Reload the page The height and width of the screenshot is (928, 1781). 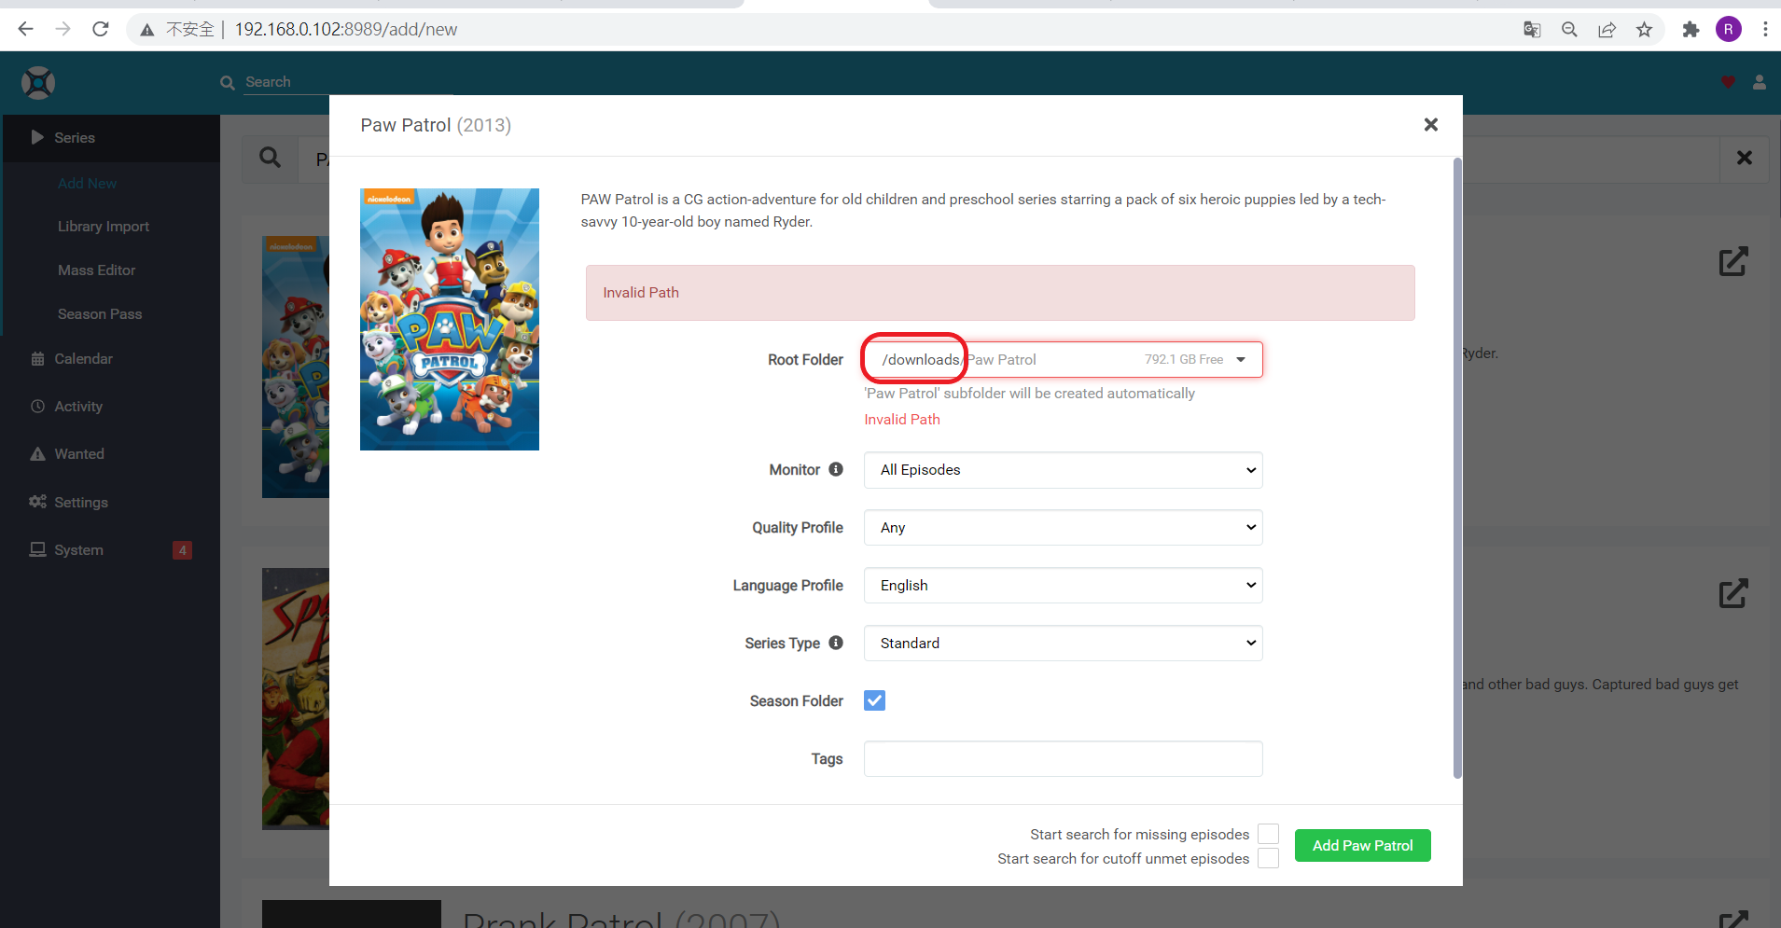[x=100, y=29]
